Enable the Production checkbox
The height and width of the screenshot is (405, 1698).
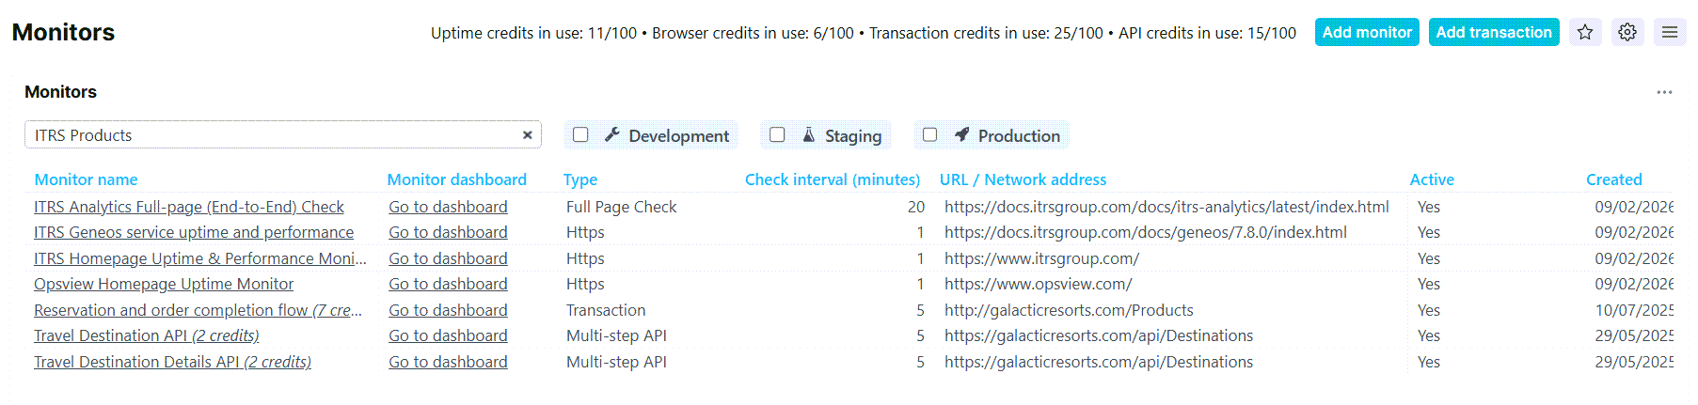pyautogui.click(x=929, y=134)
